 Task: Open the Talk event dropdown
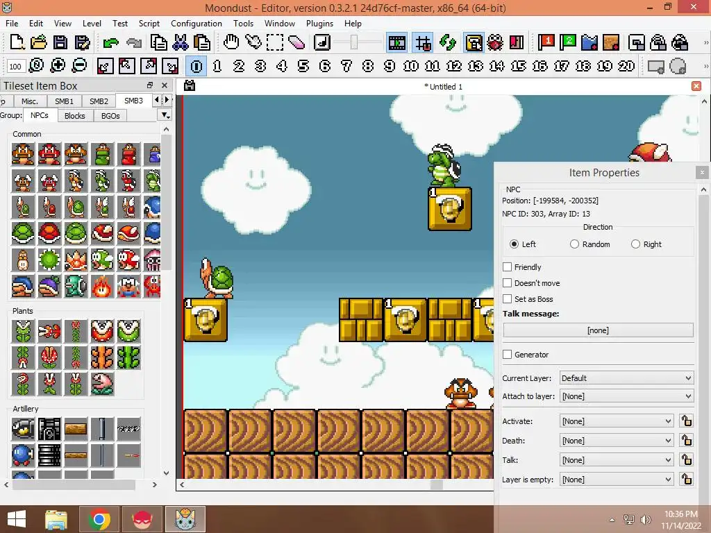pos(617,460)
